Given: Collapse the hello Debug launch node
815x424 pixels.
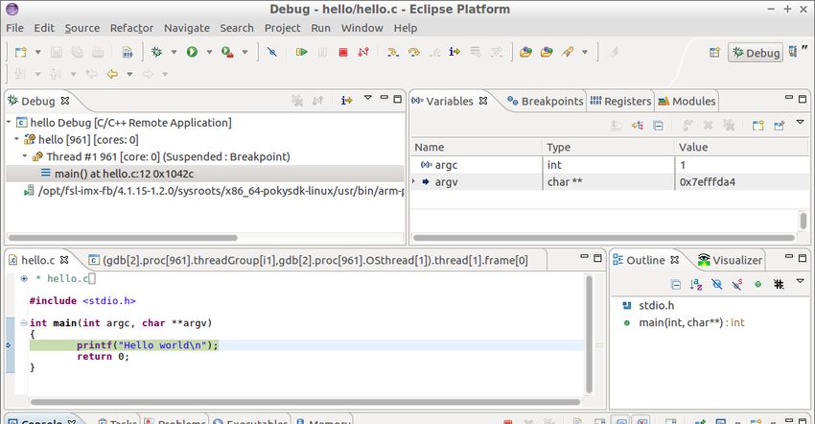Looking at the screenshot, I should pos(9,122).
